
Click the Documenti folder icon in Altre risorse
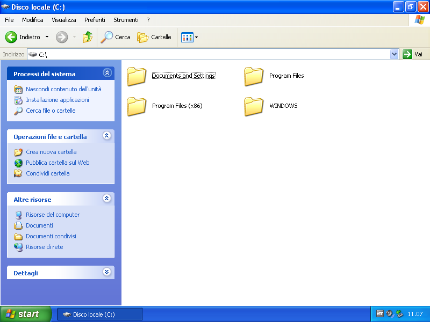pos(18,225)
